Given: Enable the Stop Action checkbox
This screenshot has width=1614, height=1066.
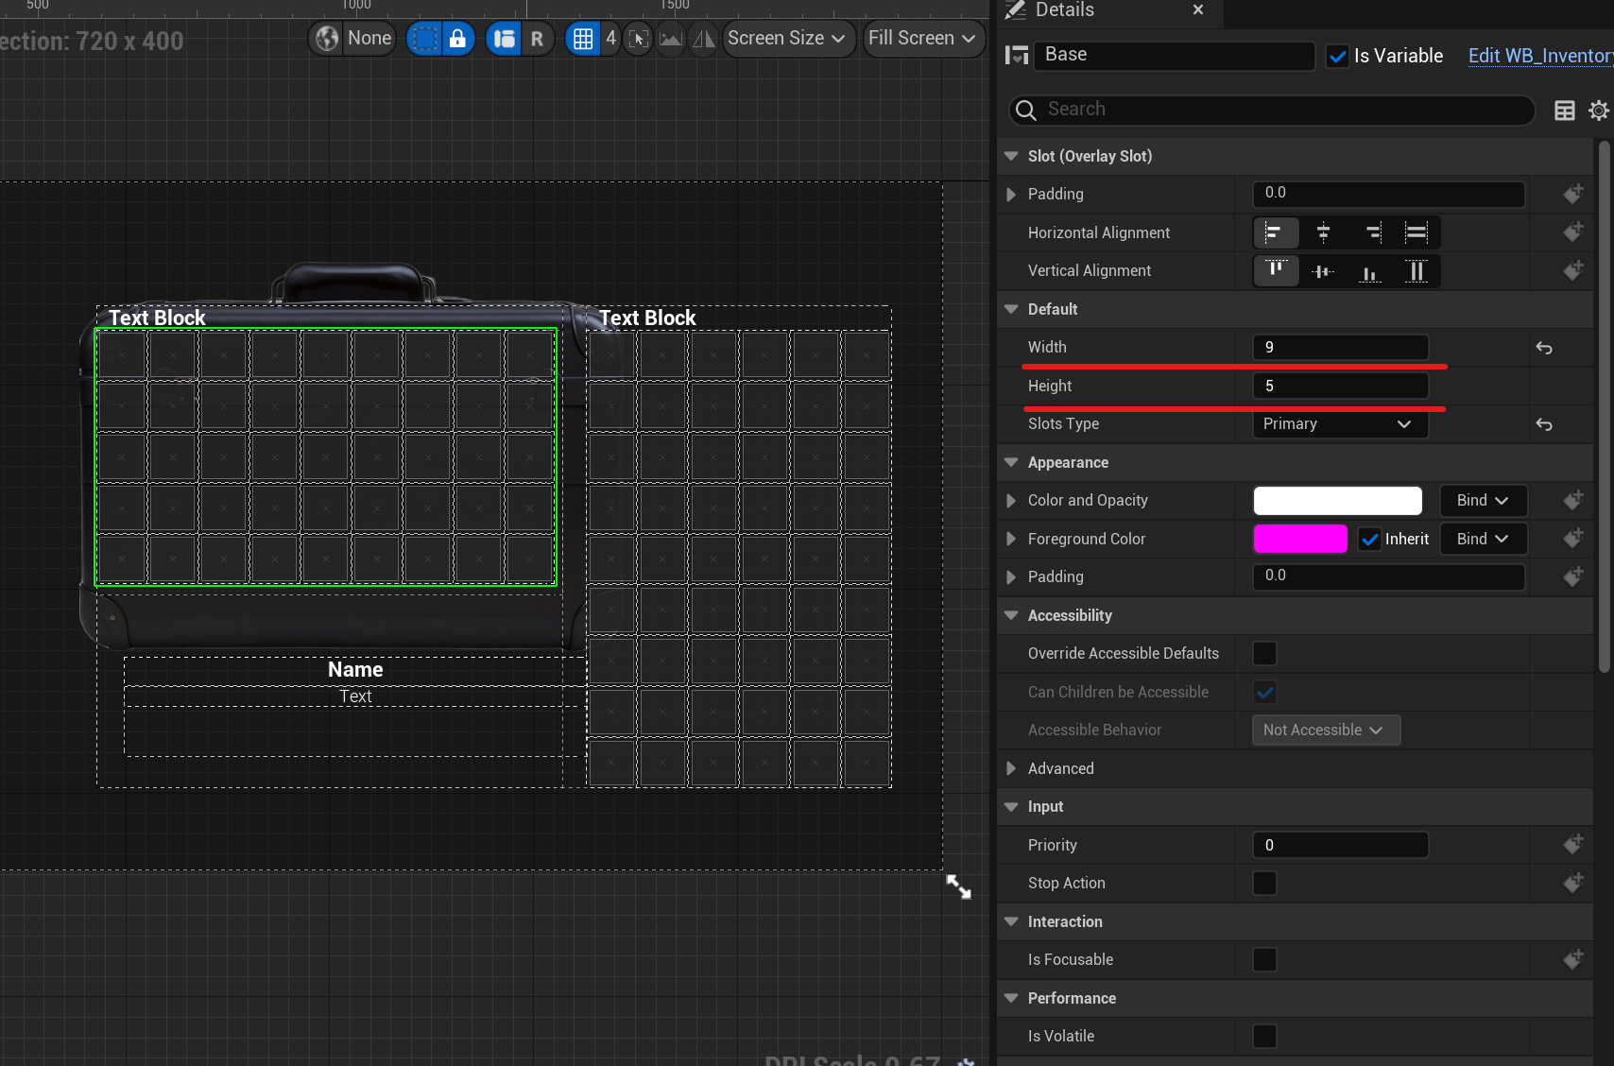Looking at the screenshot, I should pyautogui.click(x=1264, y=884).
